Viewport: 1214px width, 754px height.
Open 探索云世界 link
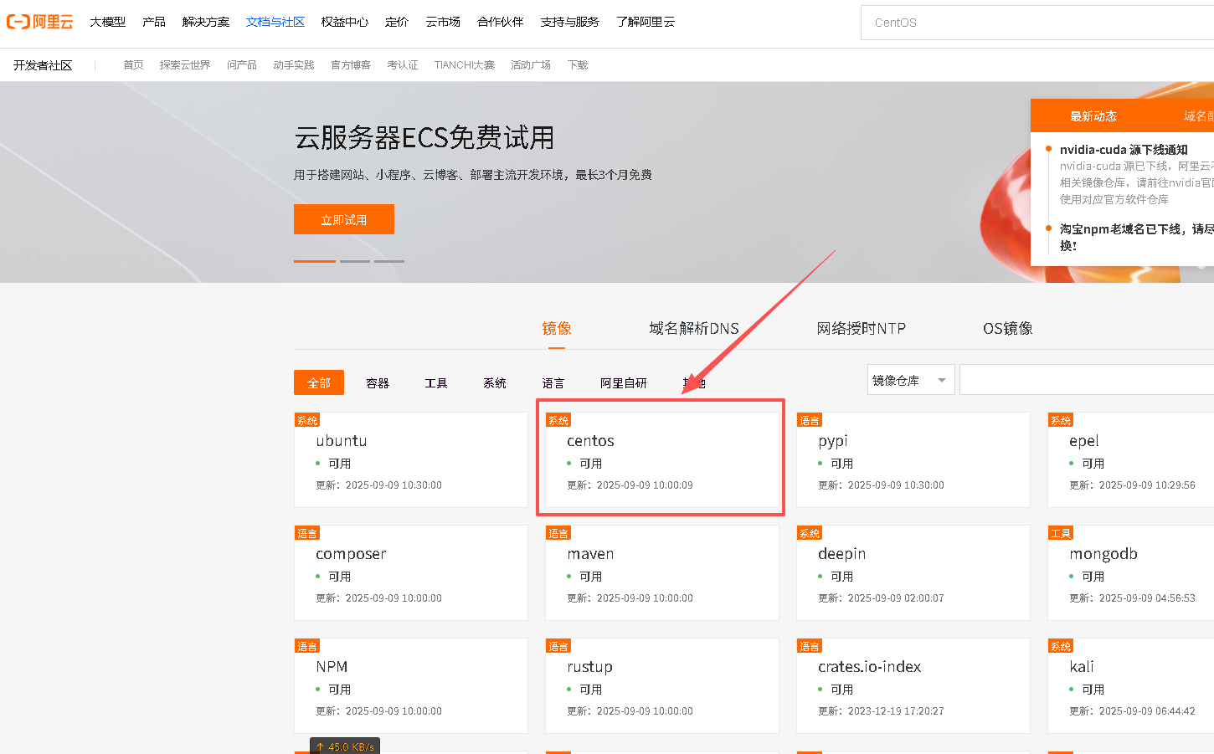pyautogui.click(x=185, y=65)
